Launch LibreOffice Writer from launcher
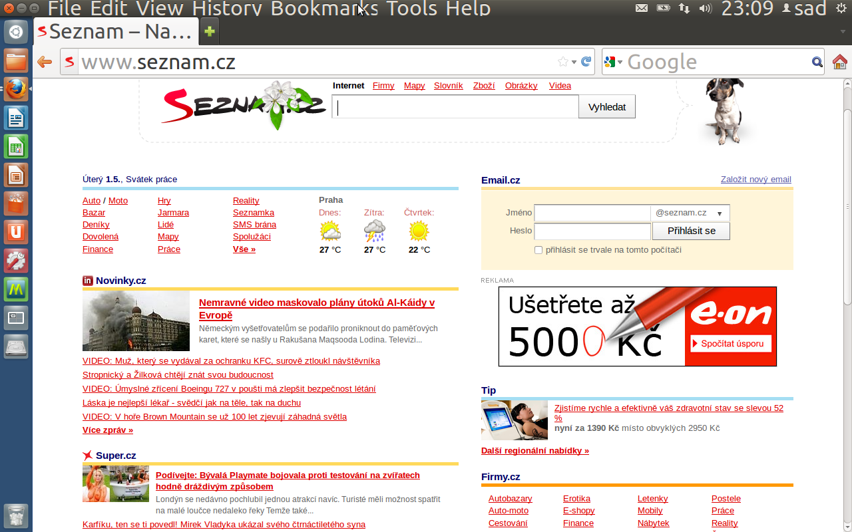852x532 pixels. click(x=16, y=118)
